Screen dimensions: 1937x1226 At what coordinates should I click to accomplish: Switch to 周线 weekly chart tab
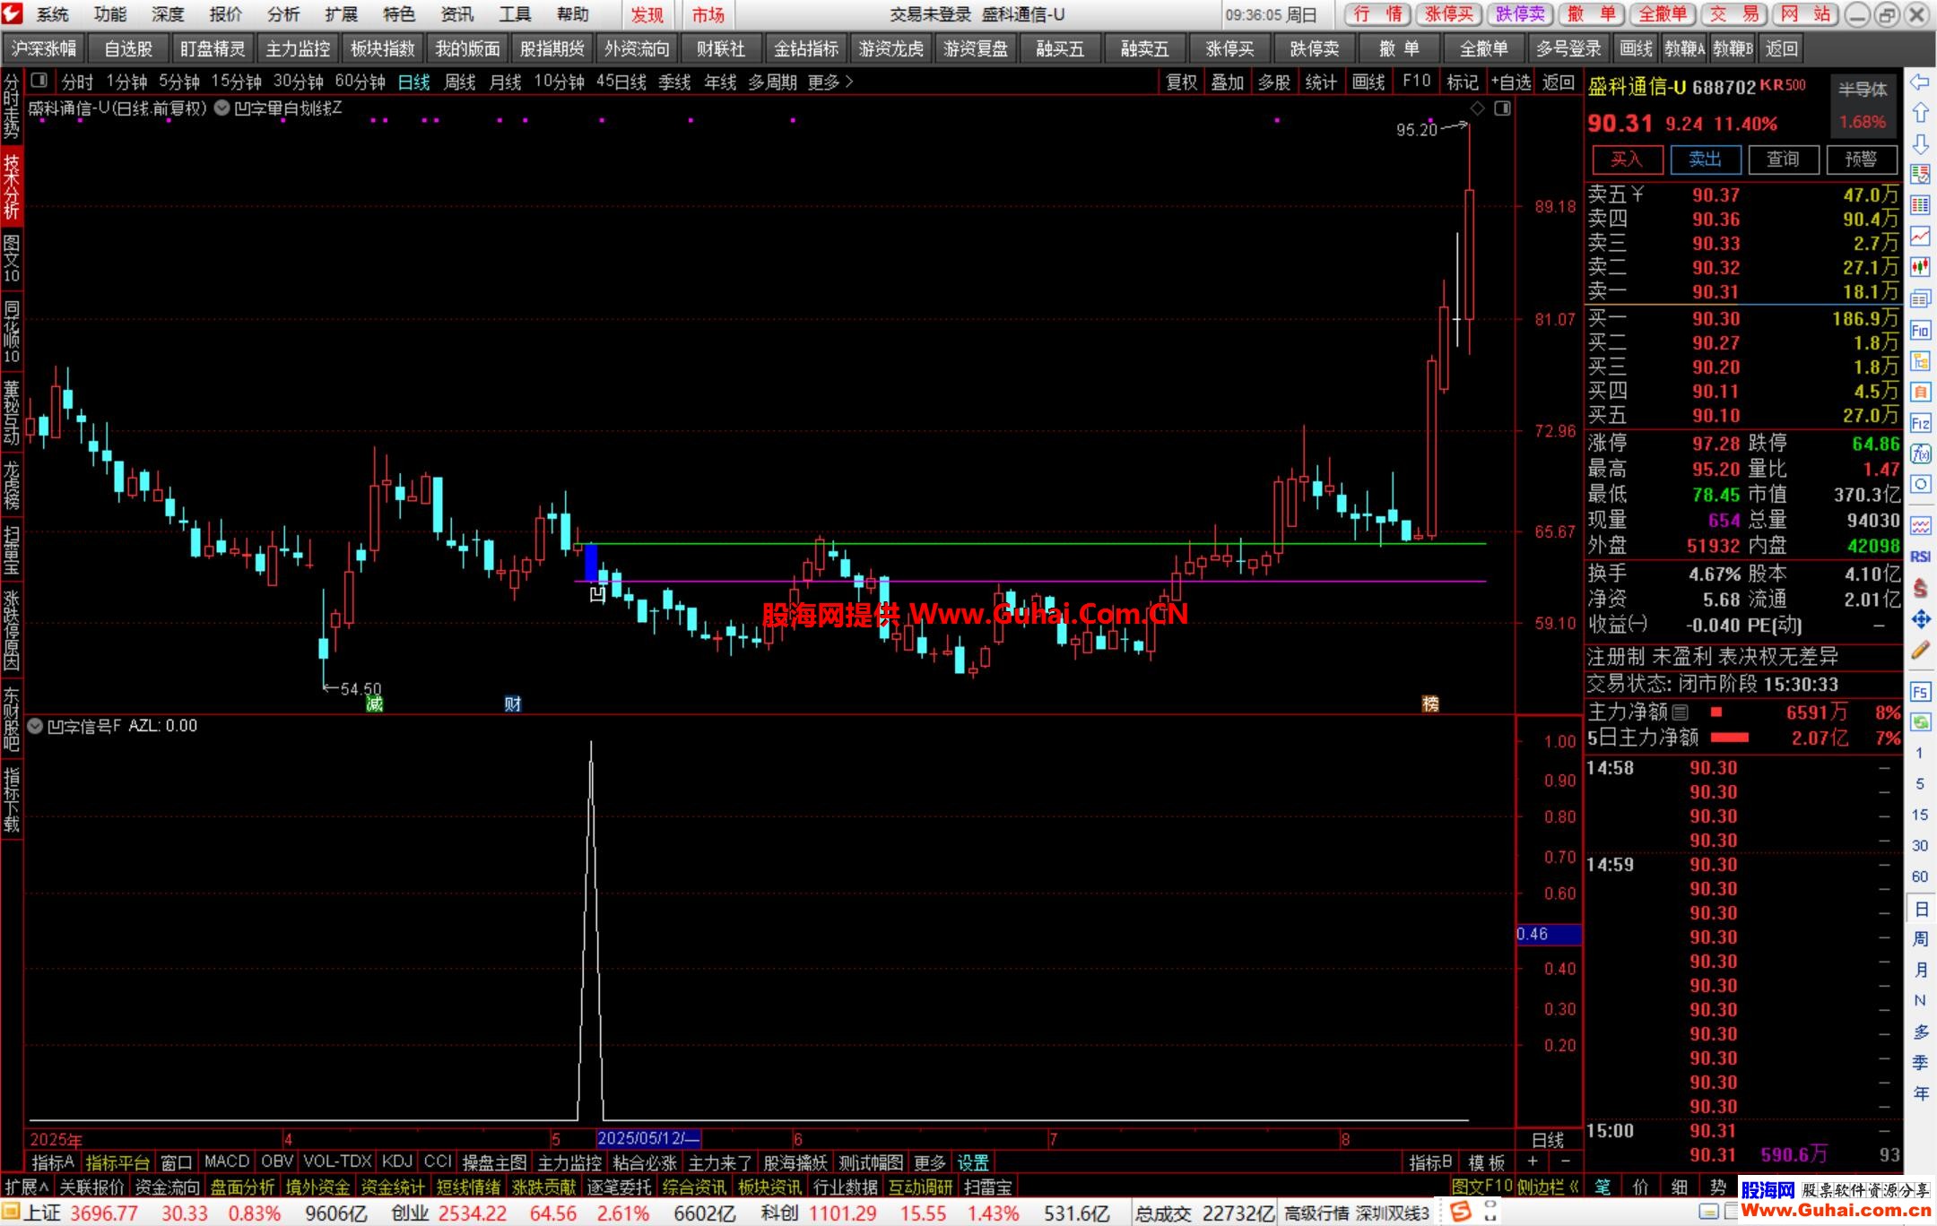click(x=459, y=82)
